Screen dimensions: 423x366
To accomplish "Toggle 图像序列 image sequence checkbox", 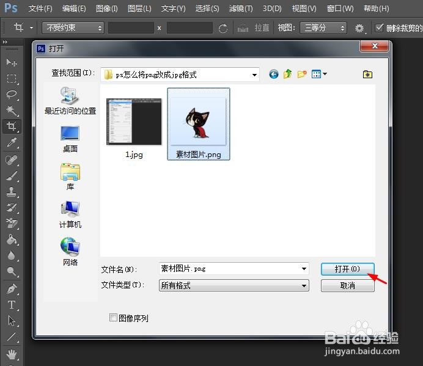I will coord(113,318).
